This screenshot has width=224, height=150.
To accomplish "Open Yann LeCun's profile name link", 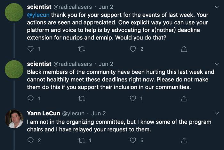I will coord(42,113).
